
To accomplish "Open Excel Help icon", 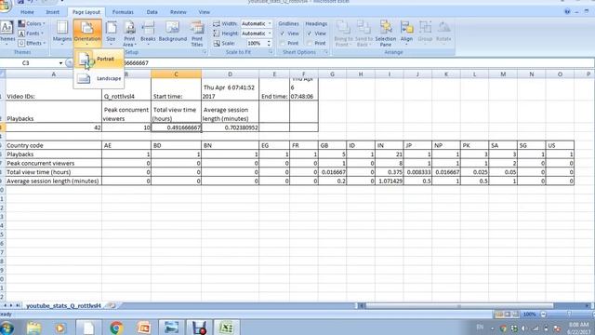I will [567, 12].
